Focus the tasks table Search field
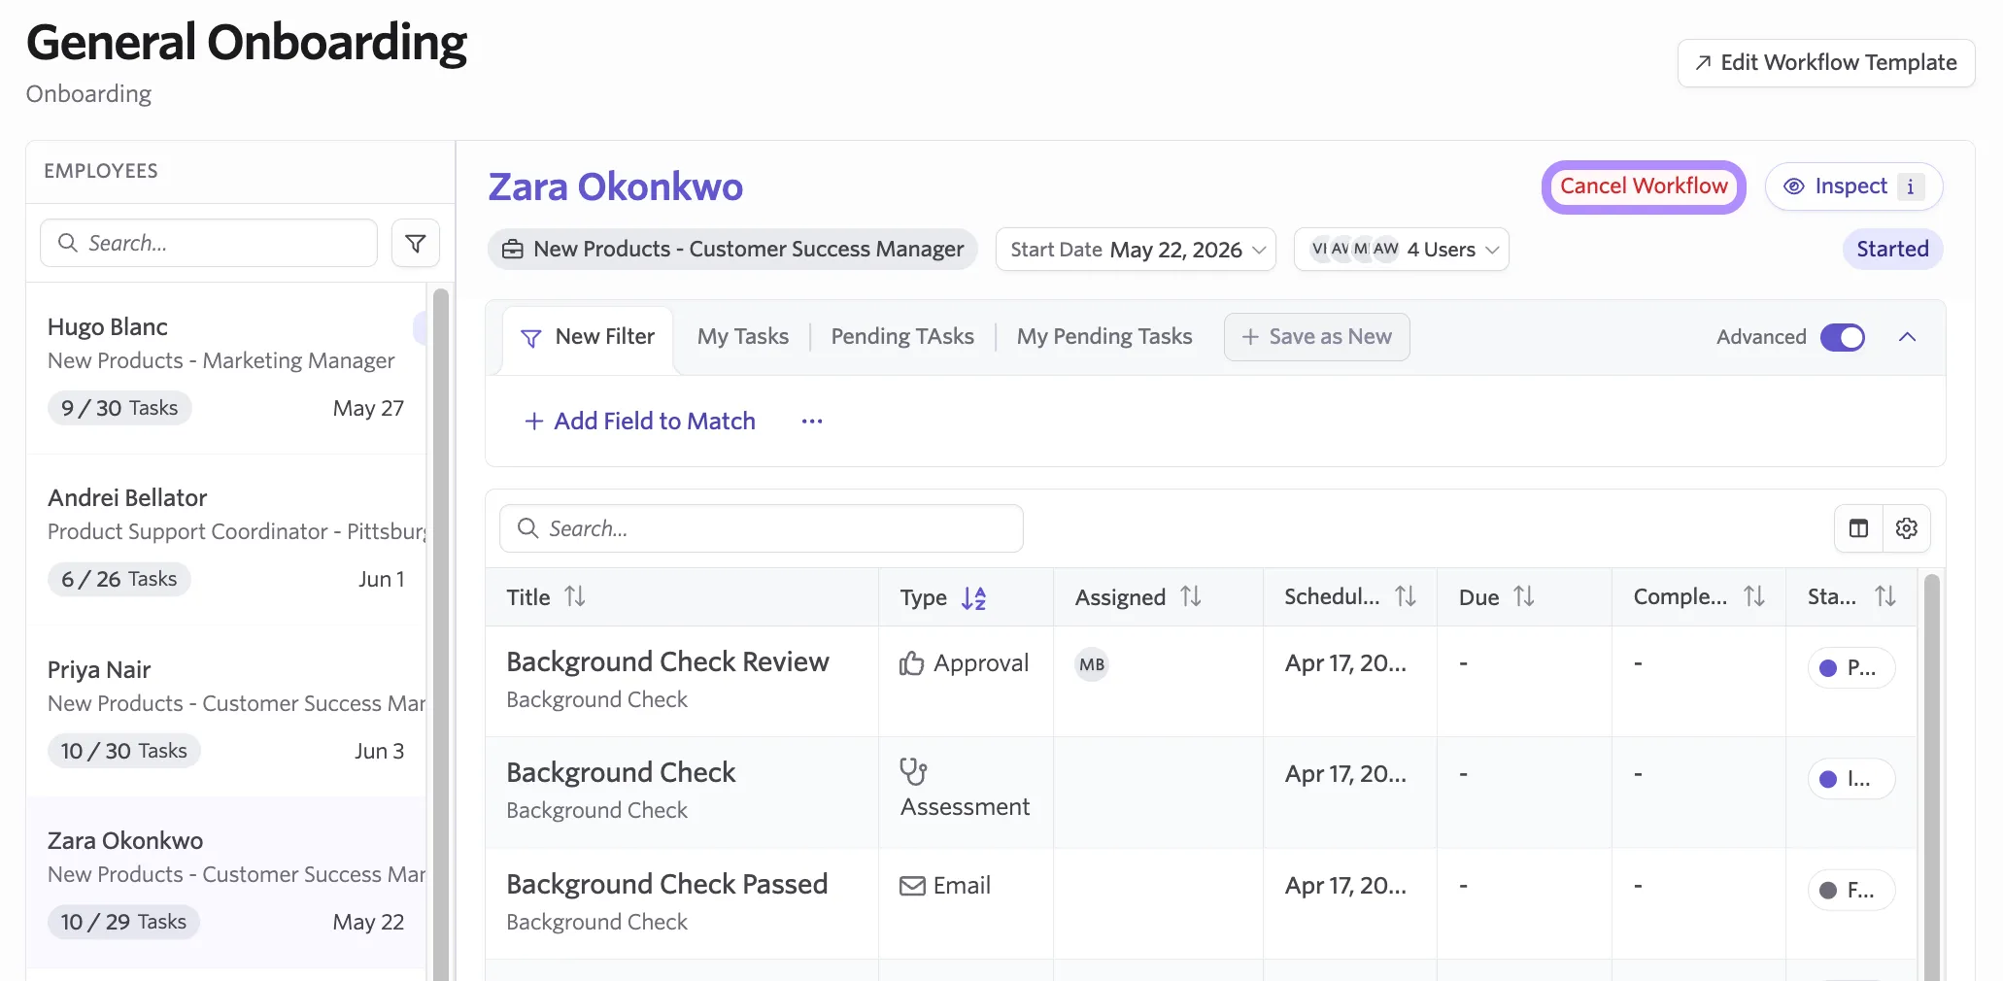Viewport: 2003px width, 981px height. [762, 528]
